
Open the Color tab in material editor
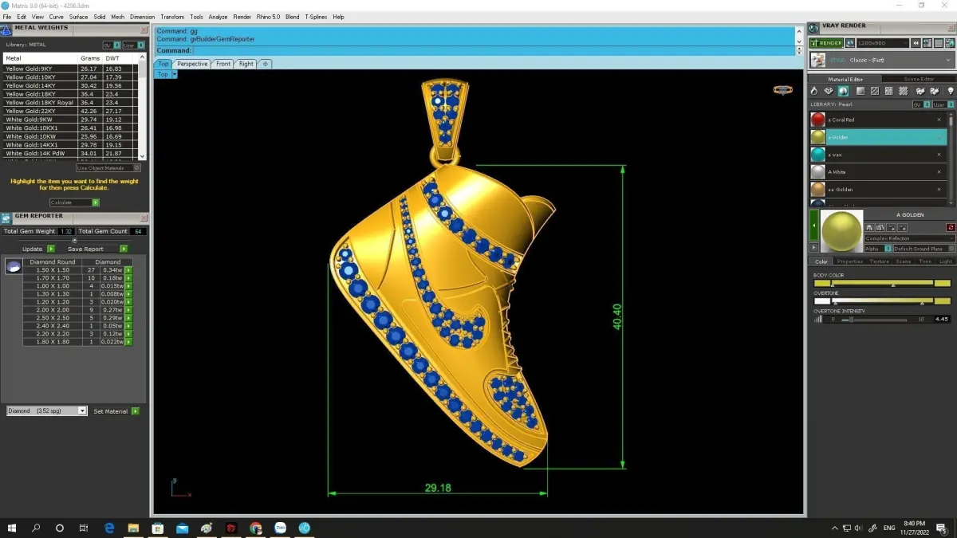pyautogui.click(x=821, y=261)
